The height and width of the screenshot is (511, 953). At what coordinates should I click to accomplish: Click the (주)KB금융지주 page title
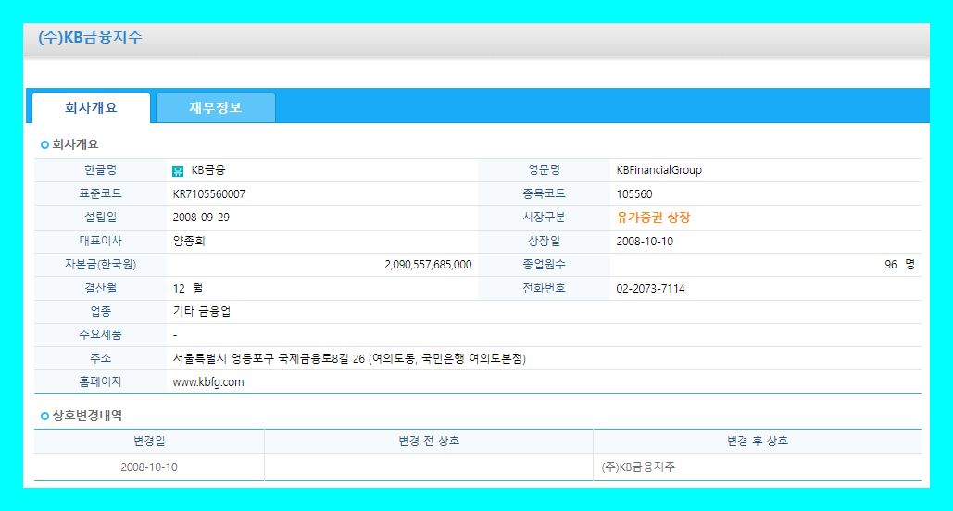coord(90,37)
